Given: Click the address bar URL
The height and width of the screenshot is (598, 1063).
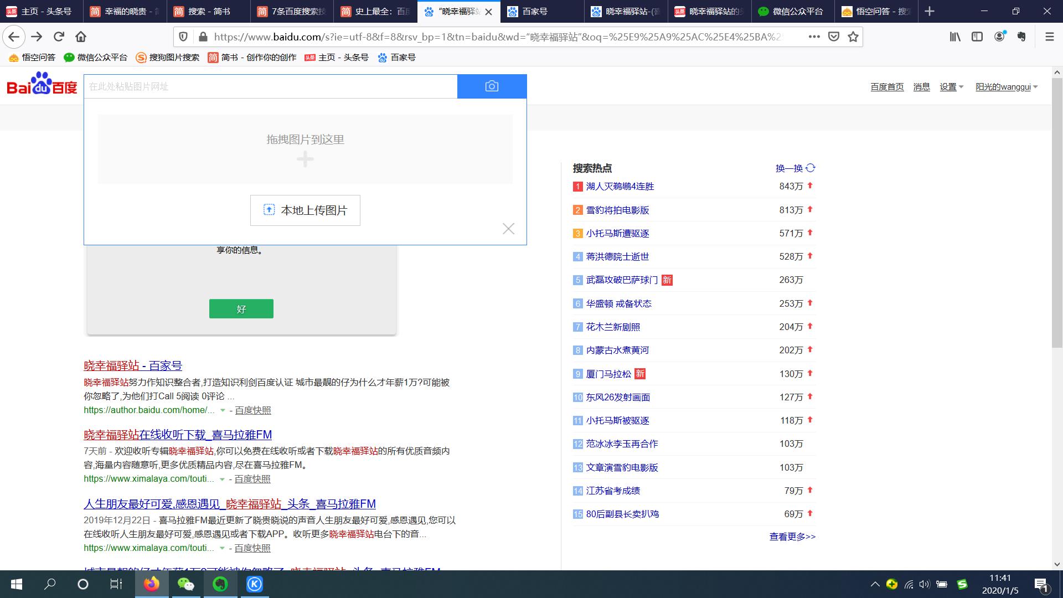Looking at the screenshot, I should pyautogui.click(x=498, y=37).
